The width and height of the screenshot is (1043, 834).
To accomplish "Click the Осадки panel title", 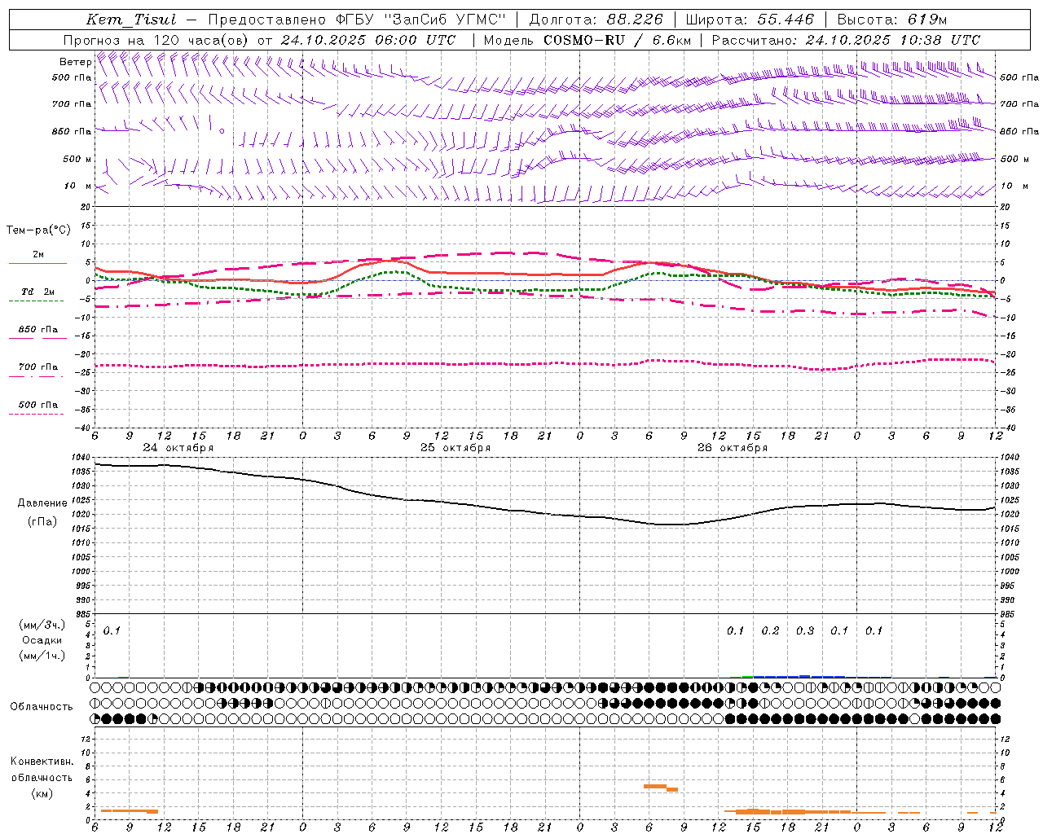I will (x=42, y=640).
